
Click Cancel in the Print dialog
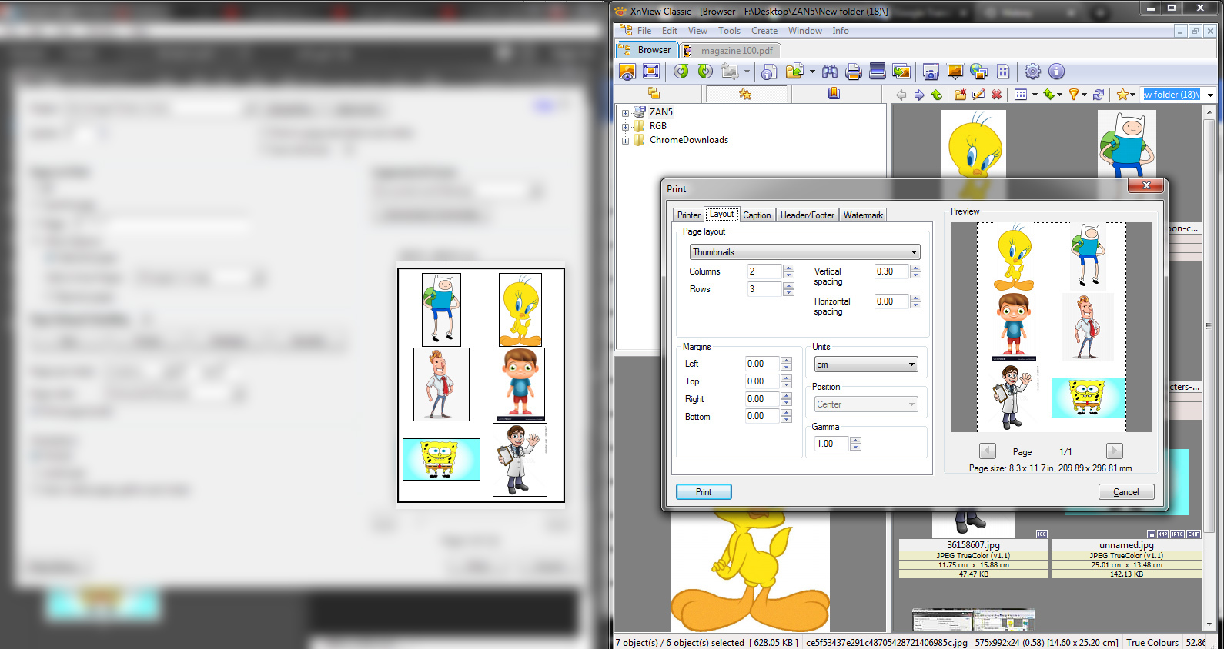1126,492
